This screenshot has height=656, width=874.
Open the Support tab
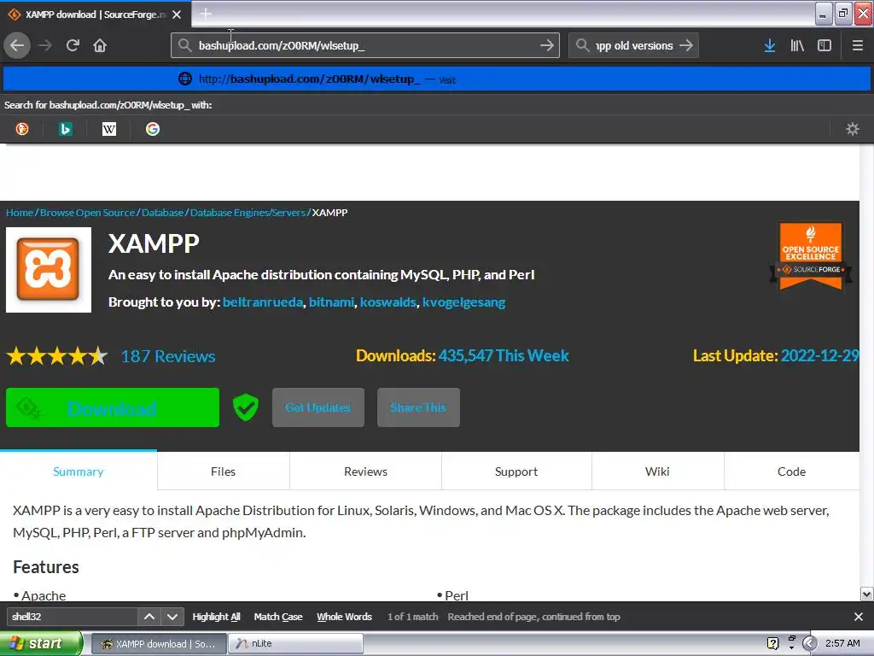coord(516,471)
